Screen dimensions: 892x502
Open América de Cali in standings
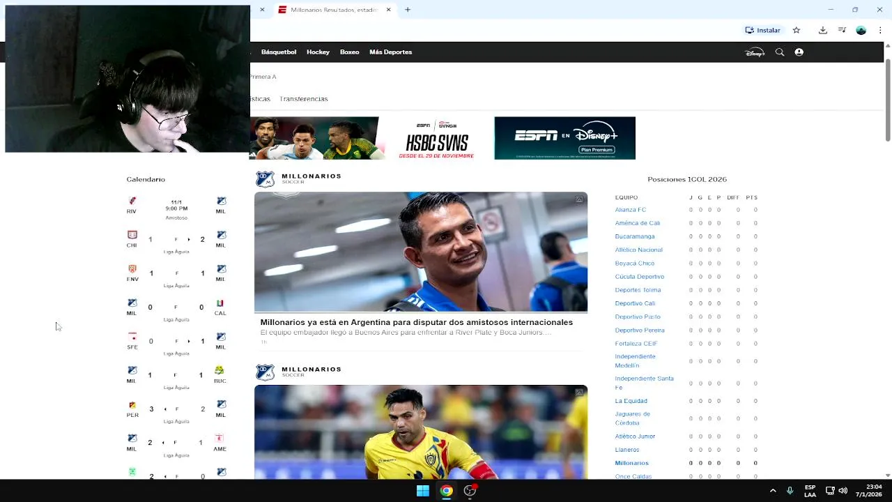[638, 223]
